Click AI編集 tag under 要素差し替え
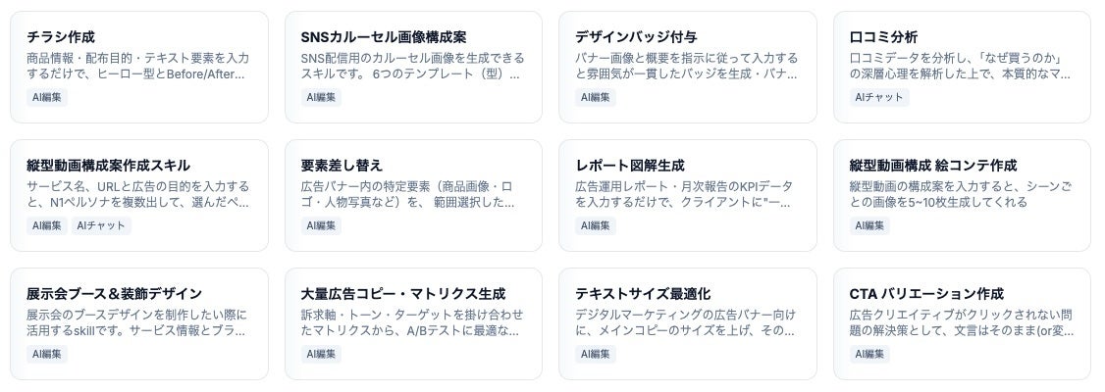This screenshot has height=392, width=1105. [322, 225]
